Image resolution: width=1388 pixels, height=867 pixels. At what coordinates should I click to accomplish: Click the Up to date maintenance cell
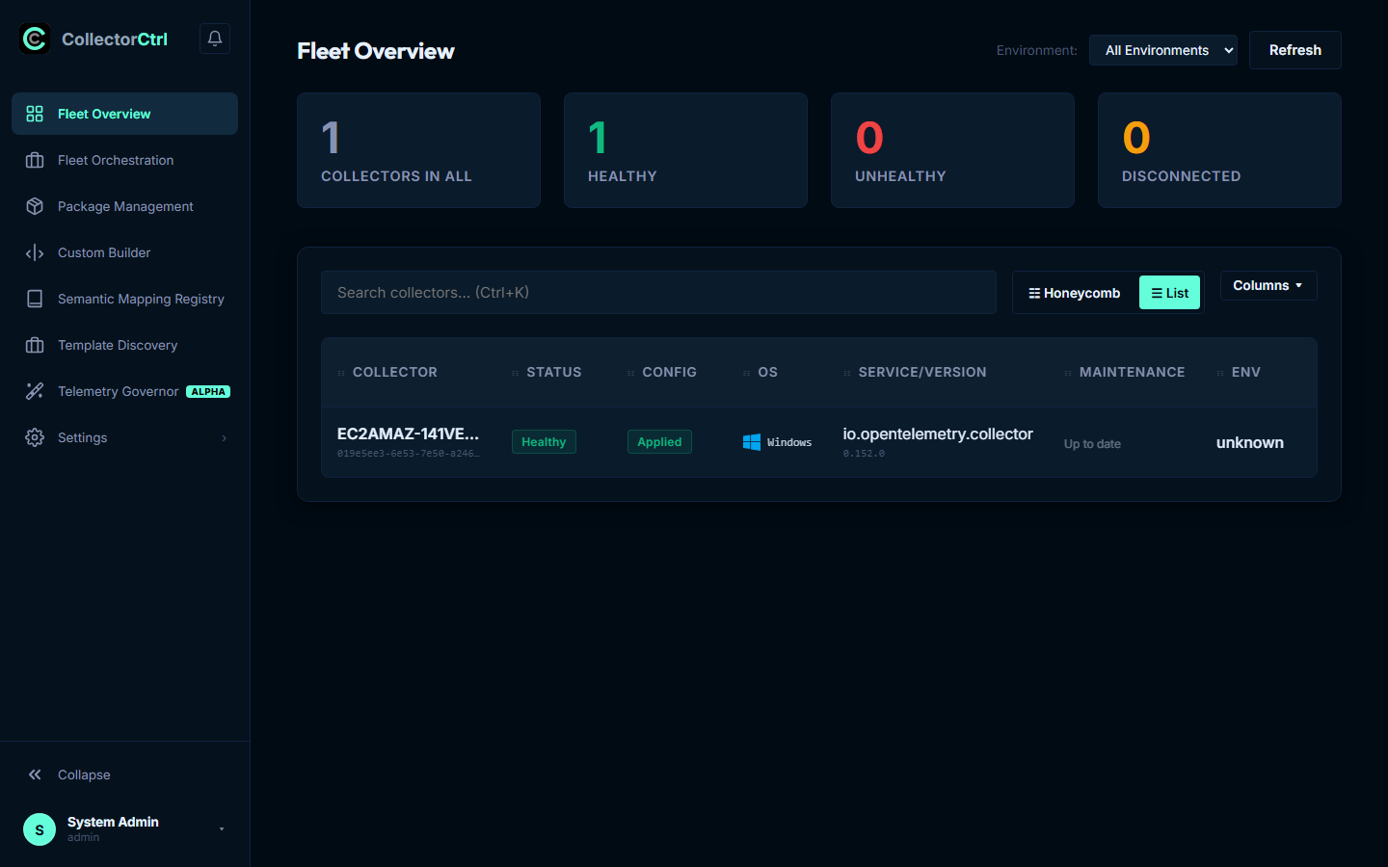pyautogui.click(x=1092, y=444)
